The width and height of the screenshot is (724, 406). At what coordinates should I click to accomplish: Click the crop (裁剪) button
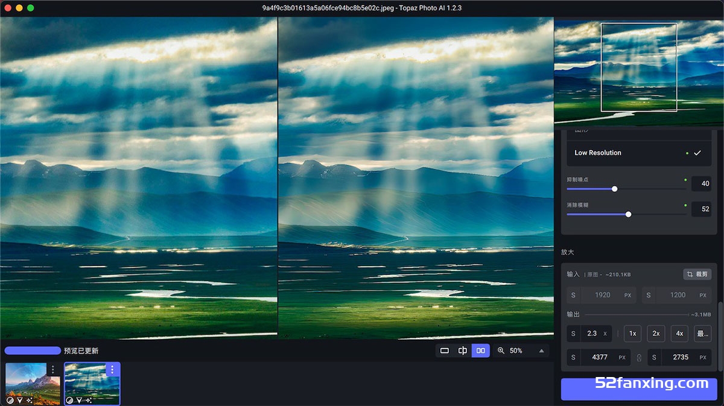click(697, 274)
